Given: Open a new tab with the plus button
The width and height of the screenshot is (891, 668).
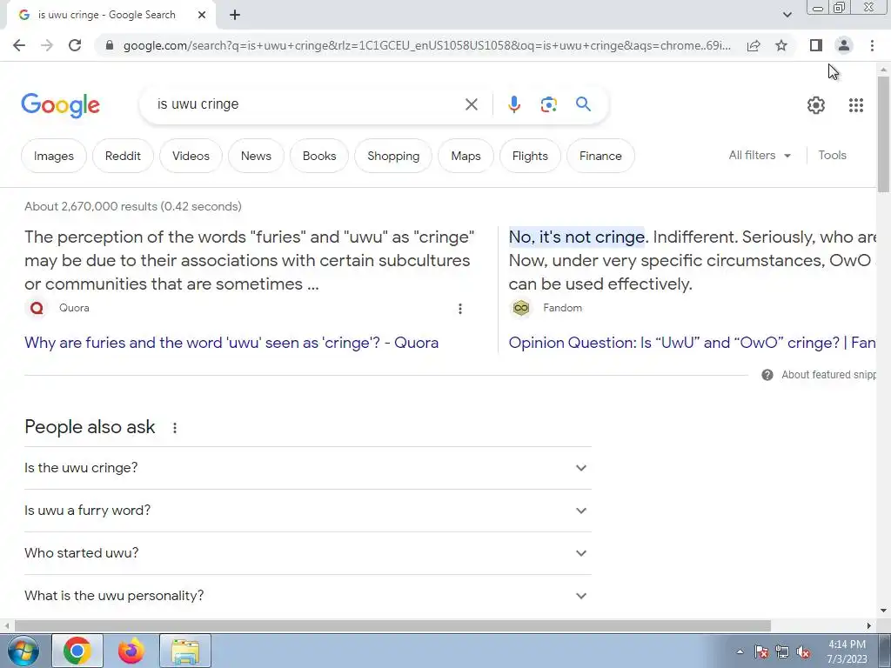Looking at the screenshot, I should [235, 15].
